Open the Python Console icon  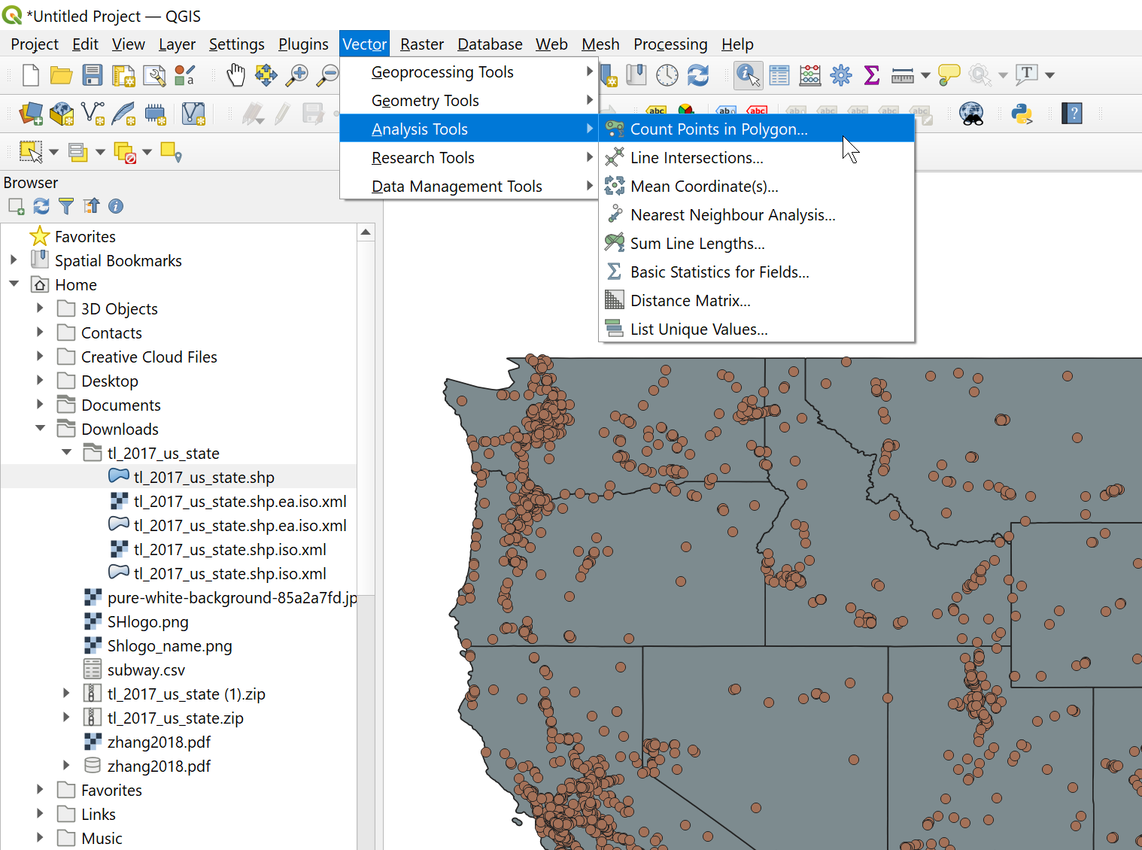[x=1022, y=114]
